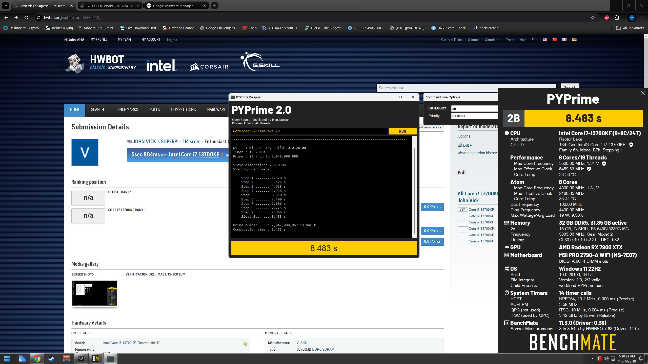Open the Category 2B combo box

[475, 109]
